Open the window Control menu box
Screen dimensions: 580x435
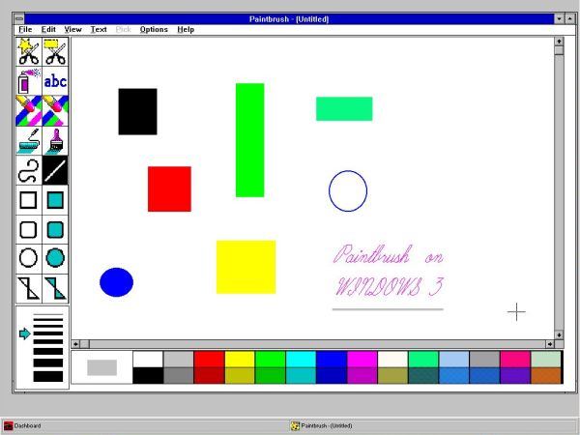(19, 19)
